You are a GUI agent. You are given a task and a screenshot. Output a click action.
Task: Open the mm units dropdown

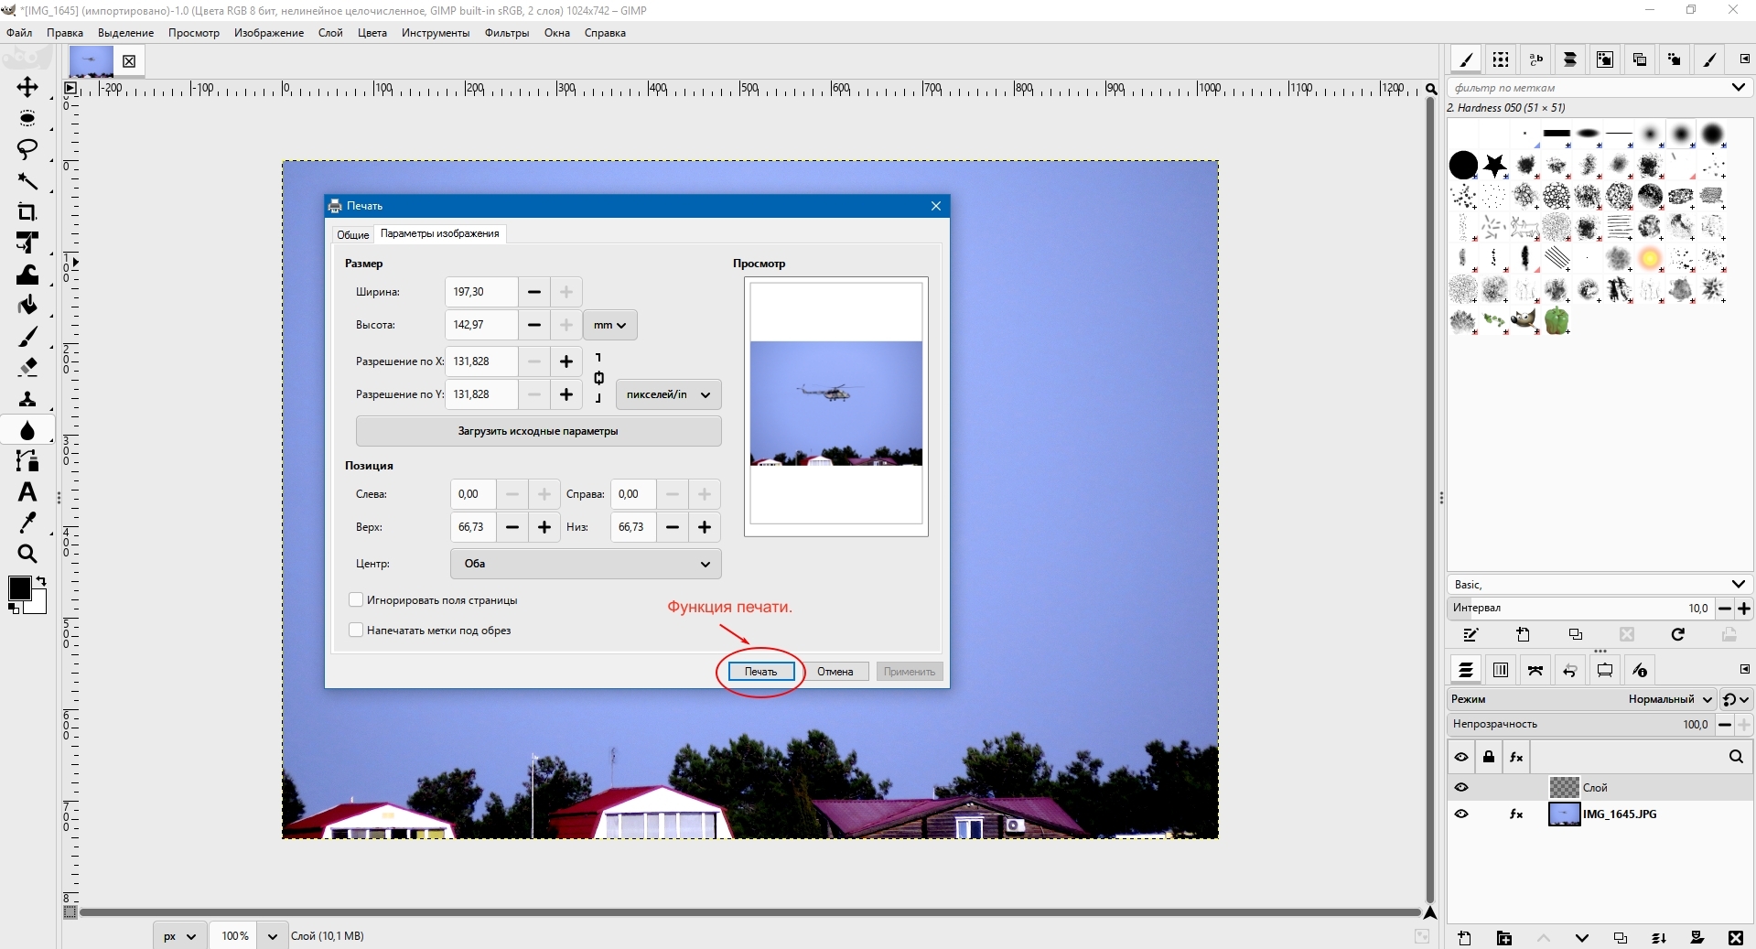pyautogui.click(x=609, y=325)
